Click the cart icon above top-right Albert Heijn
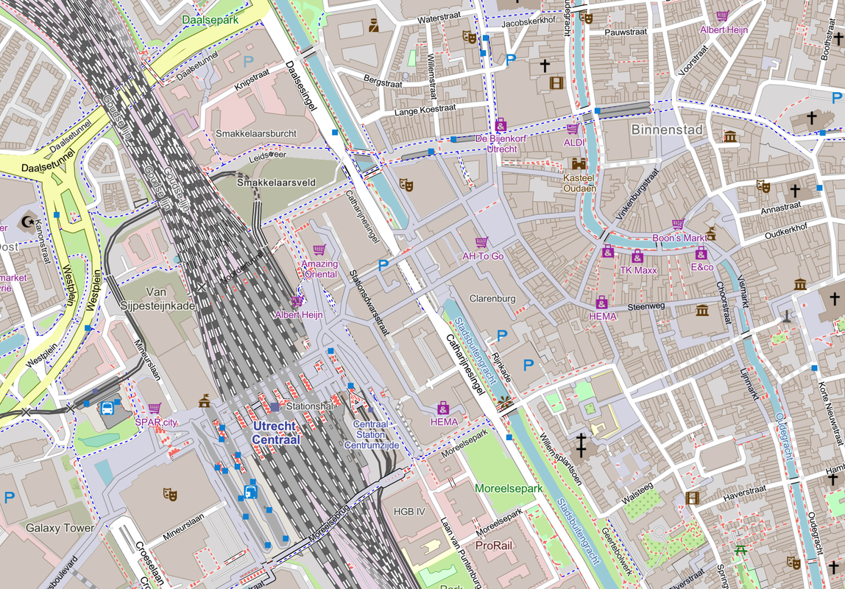The width and height of the screenshot is (845, 589). 722,15
